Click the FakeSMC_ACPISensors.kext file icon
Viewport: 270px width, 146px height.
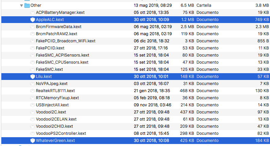point(33,55)
